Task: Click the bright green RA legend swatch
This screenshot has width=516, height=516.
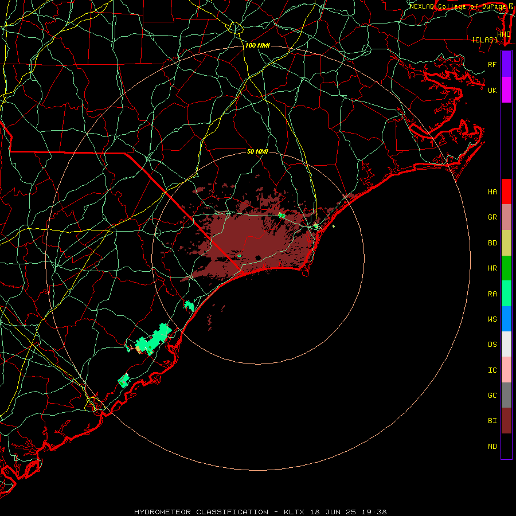Action: pos(506,294)
